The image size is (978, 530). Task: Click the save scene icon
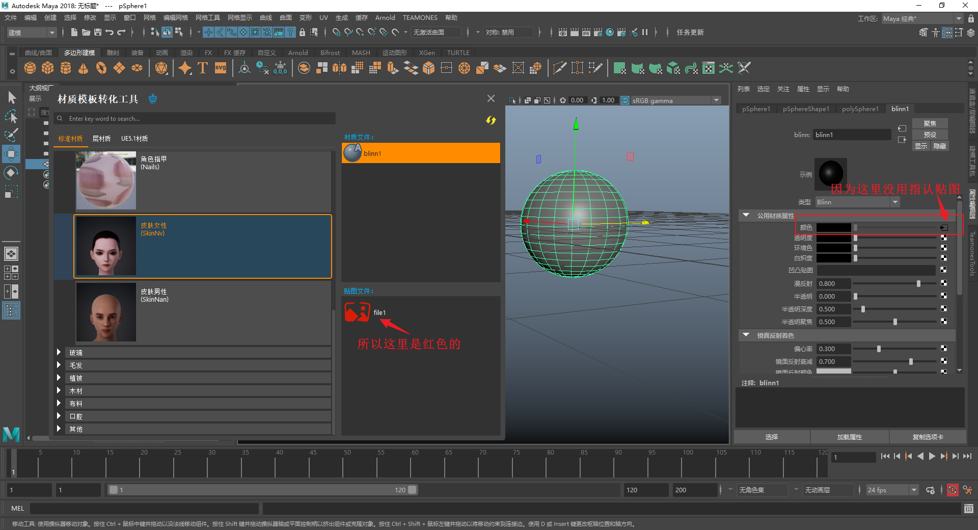98,32
